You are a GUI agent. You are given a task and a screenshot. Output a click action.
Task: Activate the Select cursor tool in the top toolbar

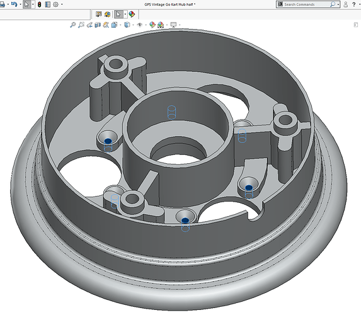26,4
